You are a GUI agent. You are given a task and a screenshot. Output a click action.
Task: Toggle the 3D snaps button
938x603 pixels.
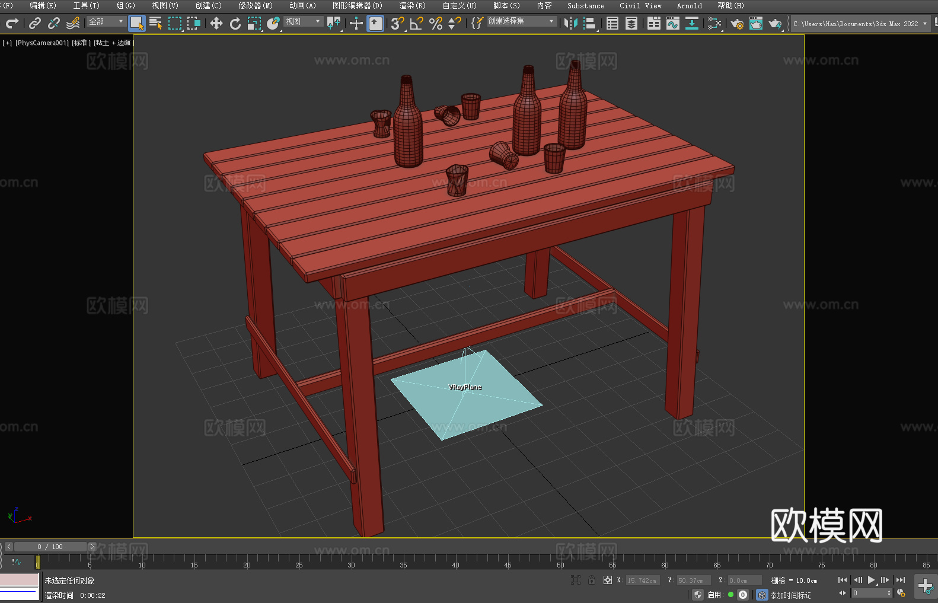pos(397,23)
